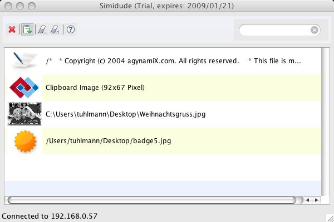Click the red X delete icon
The width and height of the screenshot is (334, 222).
[x=12, y=30]
